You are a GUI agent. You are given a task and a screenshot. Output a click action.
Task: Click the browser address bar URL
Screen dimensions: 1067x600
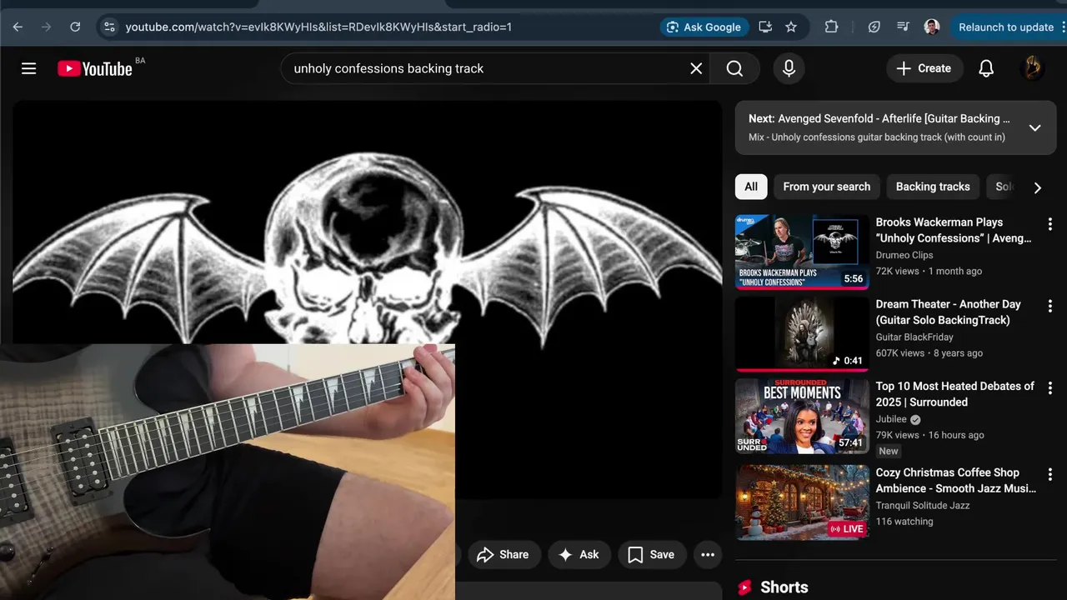coord(318,27)
